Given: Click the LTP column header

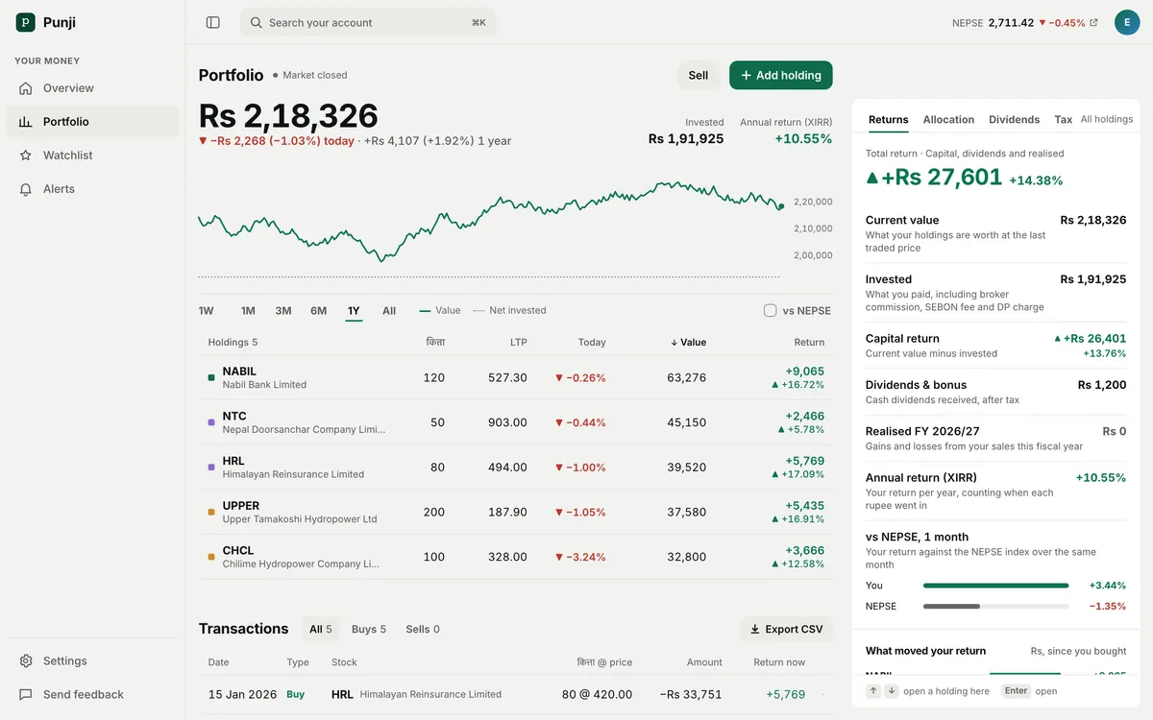Looking at the screenshot, I should pos(518,342).
